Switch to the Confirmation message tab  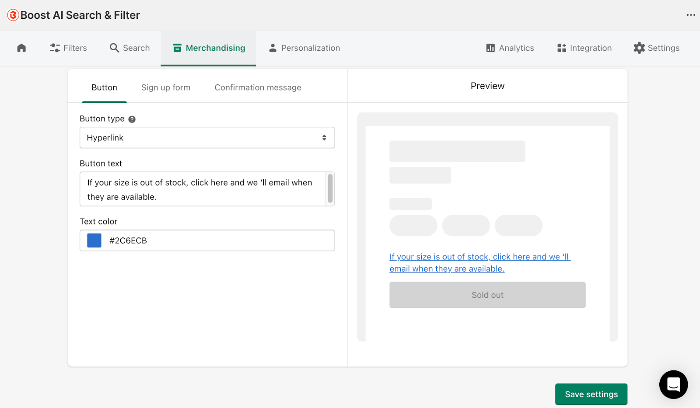[x=257, y=87]
